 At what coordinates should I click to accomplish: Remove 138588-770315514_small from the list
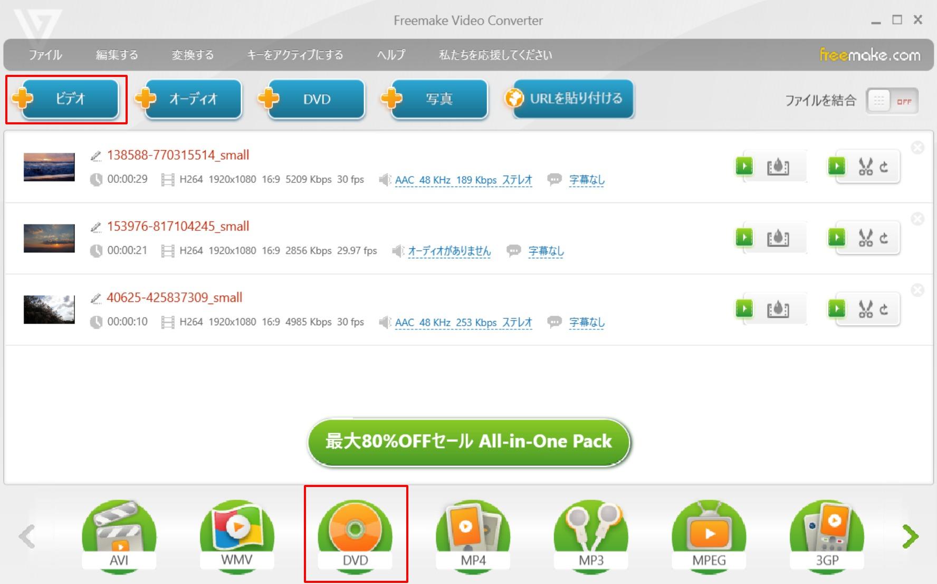click(918, 148)
